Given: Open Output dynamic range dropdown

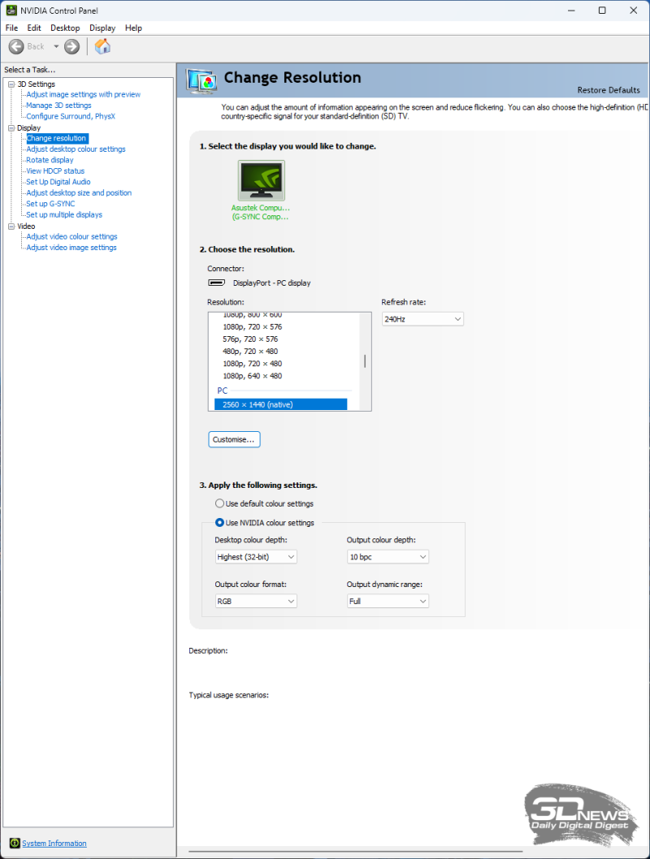Looking at the screenshot, I should [x=388, y=601].
